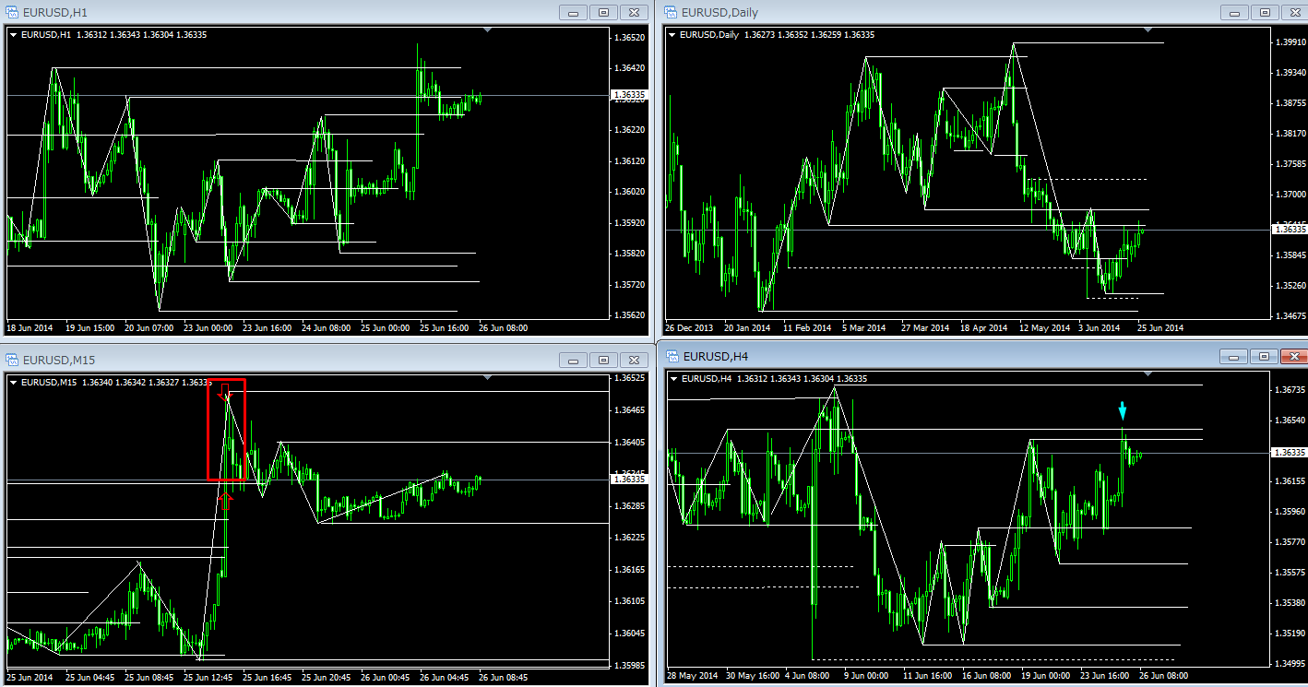Click the EURUSD,M15 window chart icon
Screen dimensions: 1308x687
click(12, 359)
